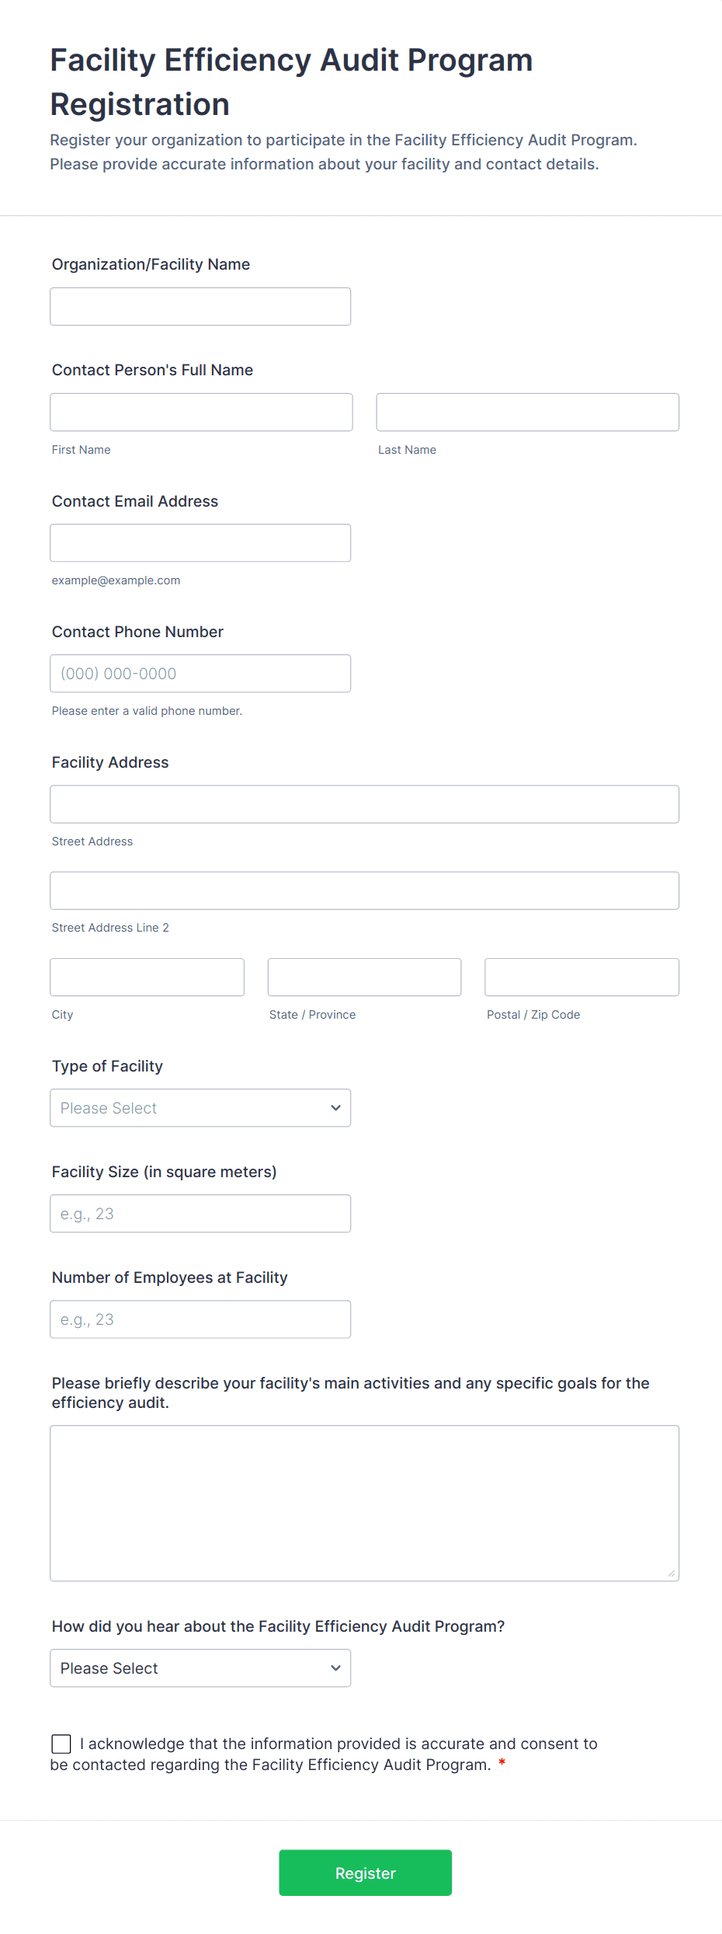Click the Facility Size input field

(200, 1213)
